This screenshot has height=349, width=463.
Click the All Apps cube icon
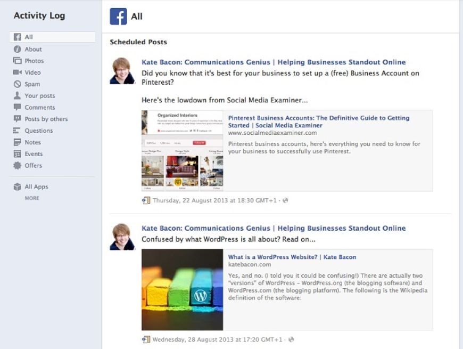[x=17, y=187]
